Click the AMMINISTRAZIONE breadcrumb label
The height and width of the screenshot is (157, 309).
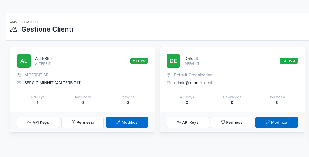(24, 22)
